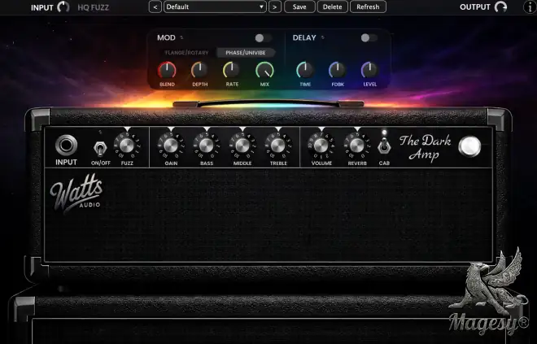Toggle the HQ FUZZ option
The width and height of the screenshot is (537, 344).
pos(93,7)
